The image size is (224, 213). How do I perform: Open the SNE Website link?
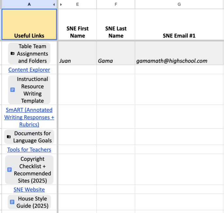coord(29,189)
